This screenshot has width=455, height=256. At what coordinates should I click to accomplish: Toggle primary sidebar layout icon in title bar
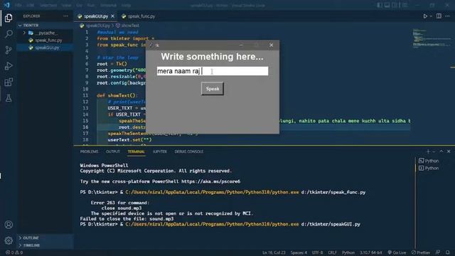coord(380,5)
